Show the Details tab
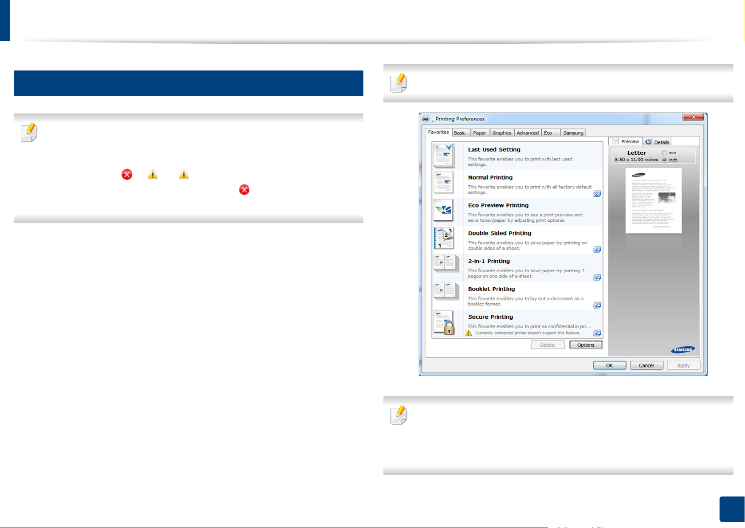The image size is (745, 528). (657, 142)
